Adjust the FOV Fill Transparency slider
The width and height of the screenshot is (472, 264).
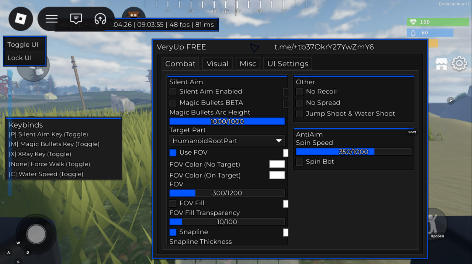point(227,222)
